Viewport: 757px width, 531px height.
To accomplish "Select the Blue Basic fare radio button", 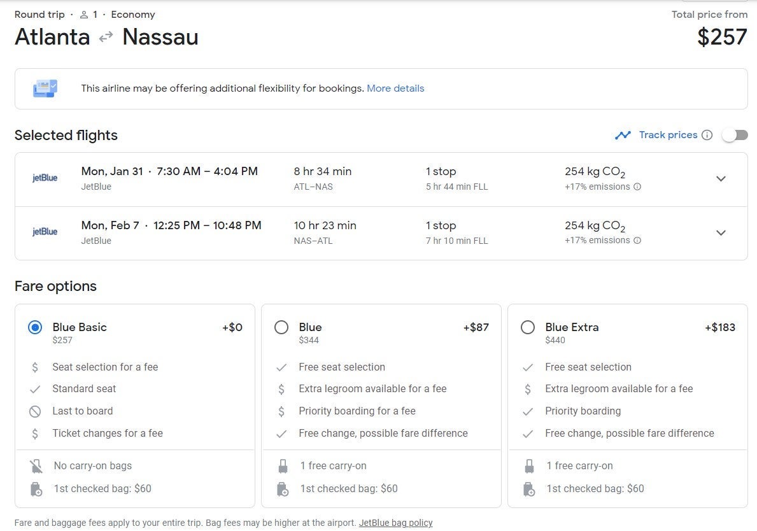I will [x=35, y=327].
